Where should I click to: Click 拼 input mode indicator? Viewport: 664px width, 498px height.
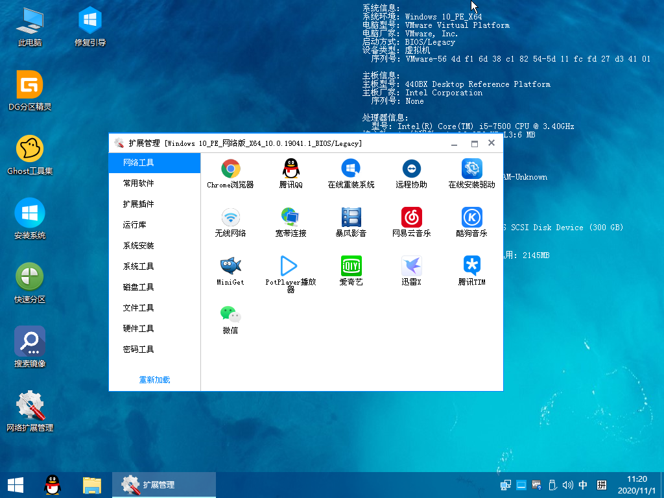(x=601, y=485)
